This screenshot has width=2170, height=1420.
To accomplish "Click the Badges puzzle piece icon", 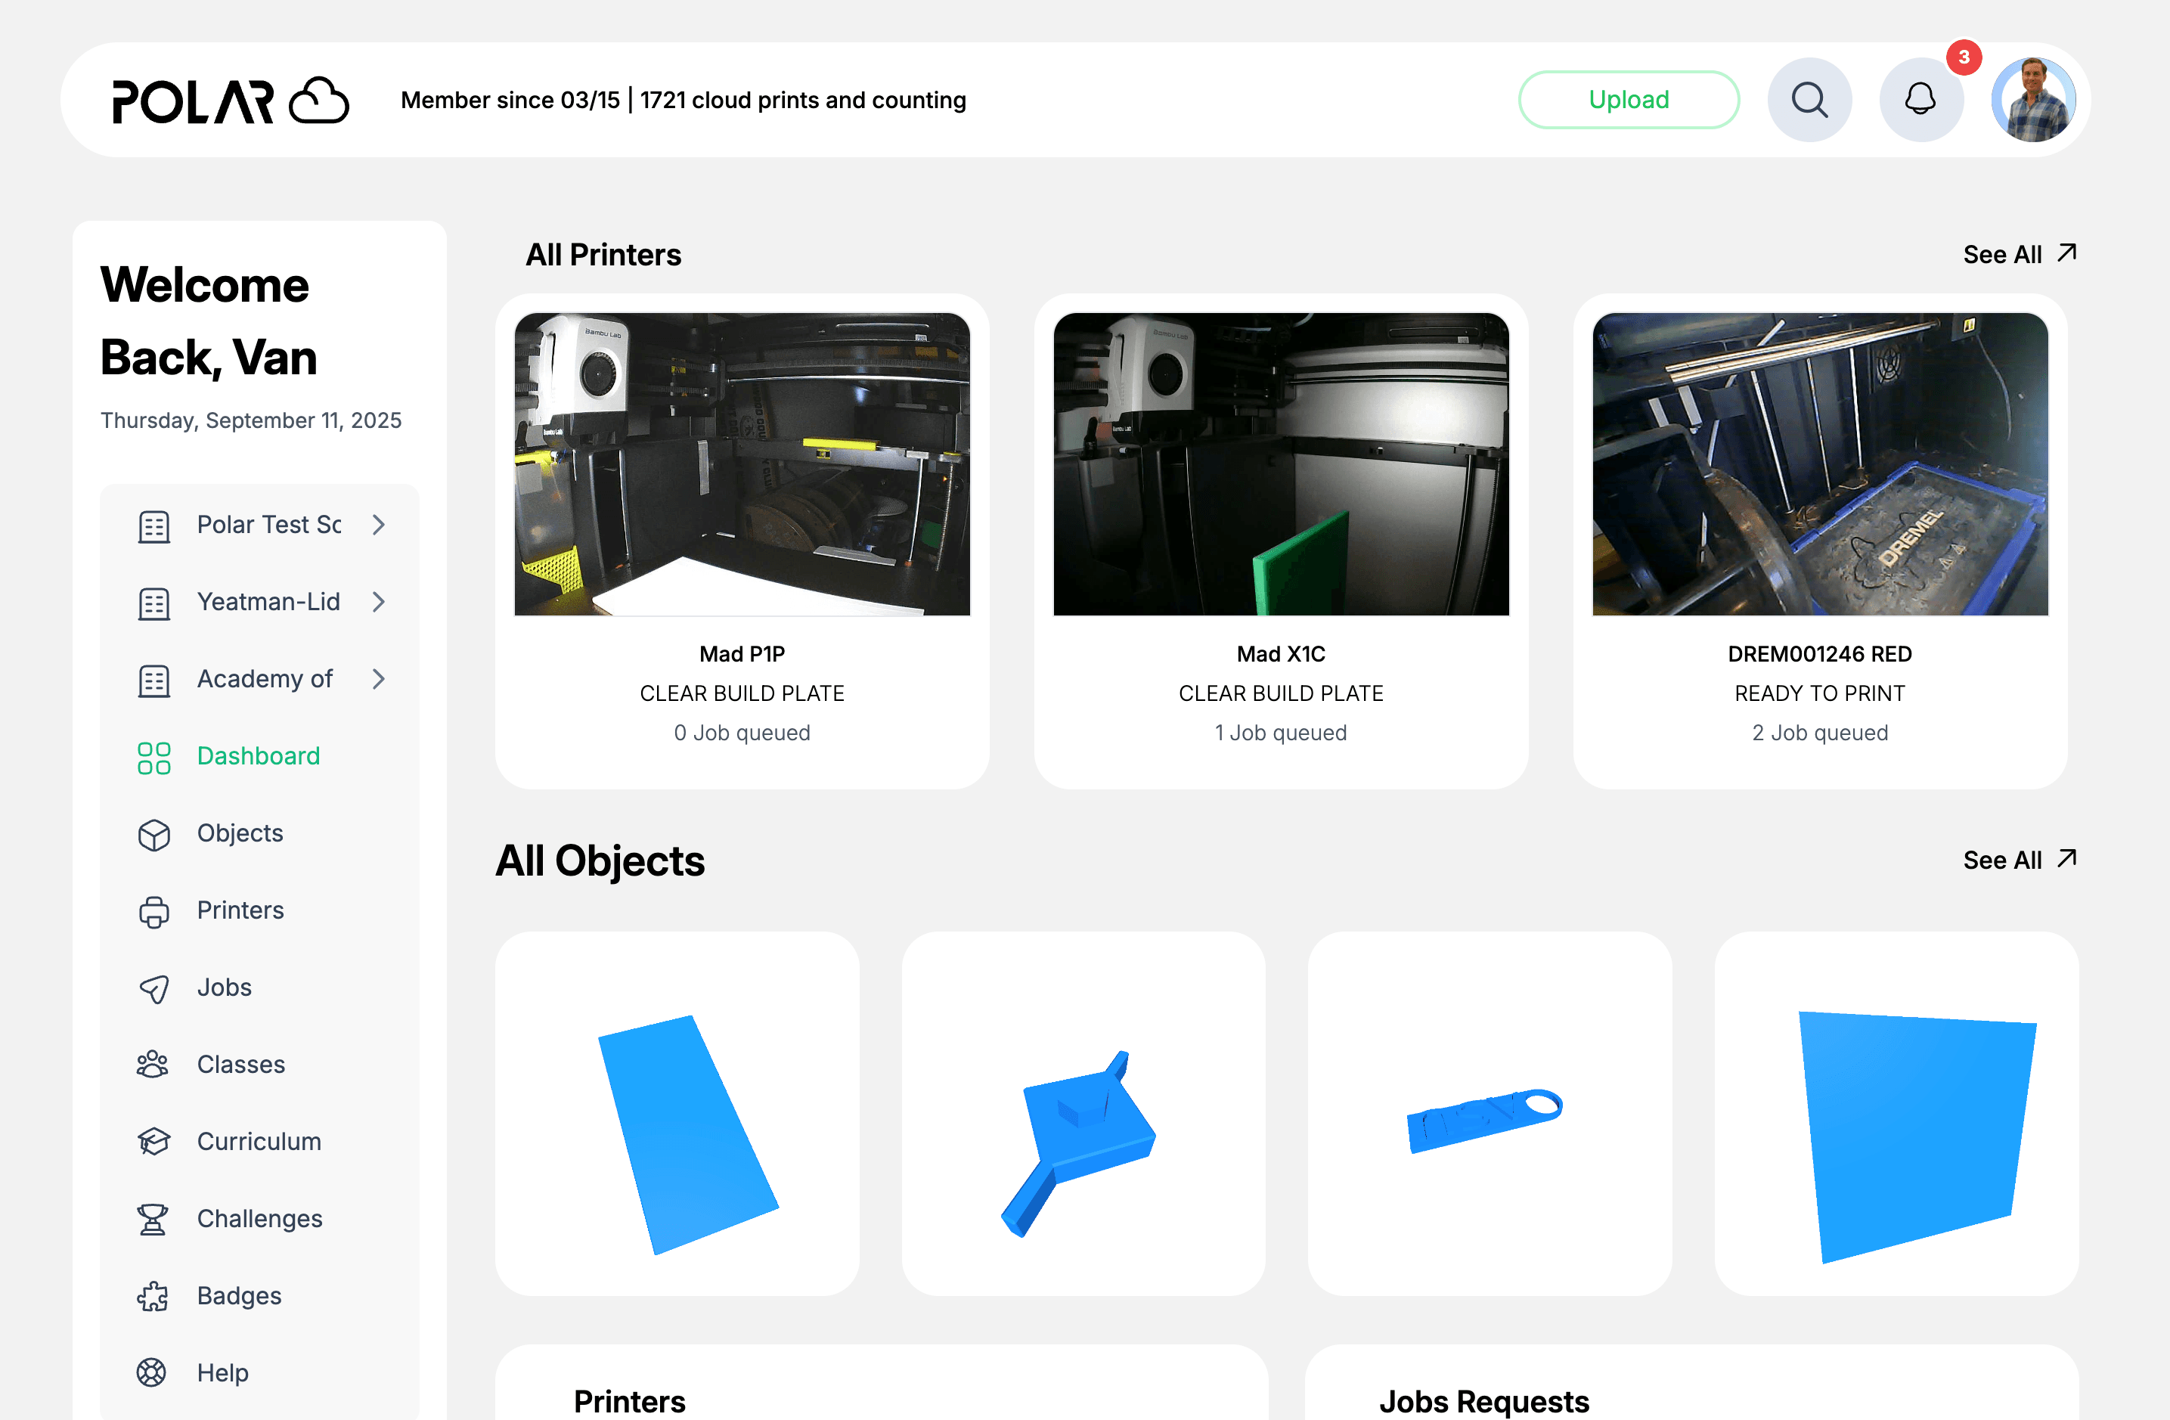I will click(x=153, y=1296).
